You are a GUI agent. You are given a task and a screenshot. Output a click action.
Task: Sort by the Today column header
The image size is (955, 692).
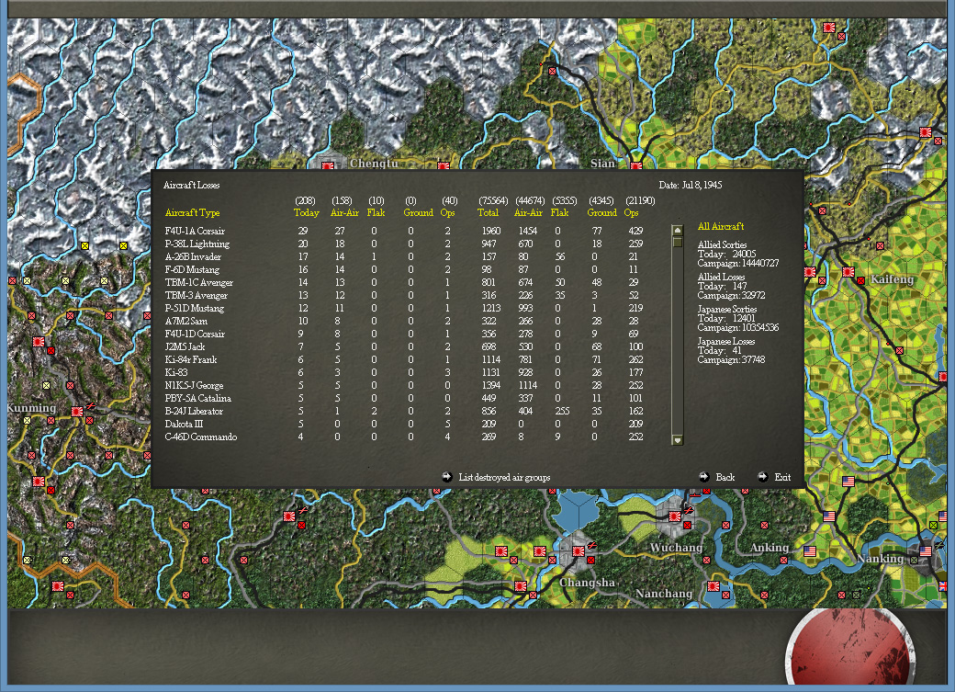pyautogui.click(x=307, y=213)
